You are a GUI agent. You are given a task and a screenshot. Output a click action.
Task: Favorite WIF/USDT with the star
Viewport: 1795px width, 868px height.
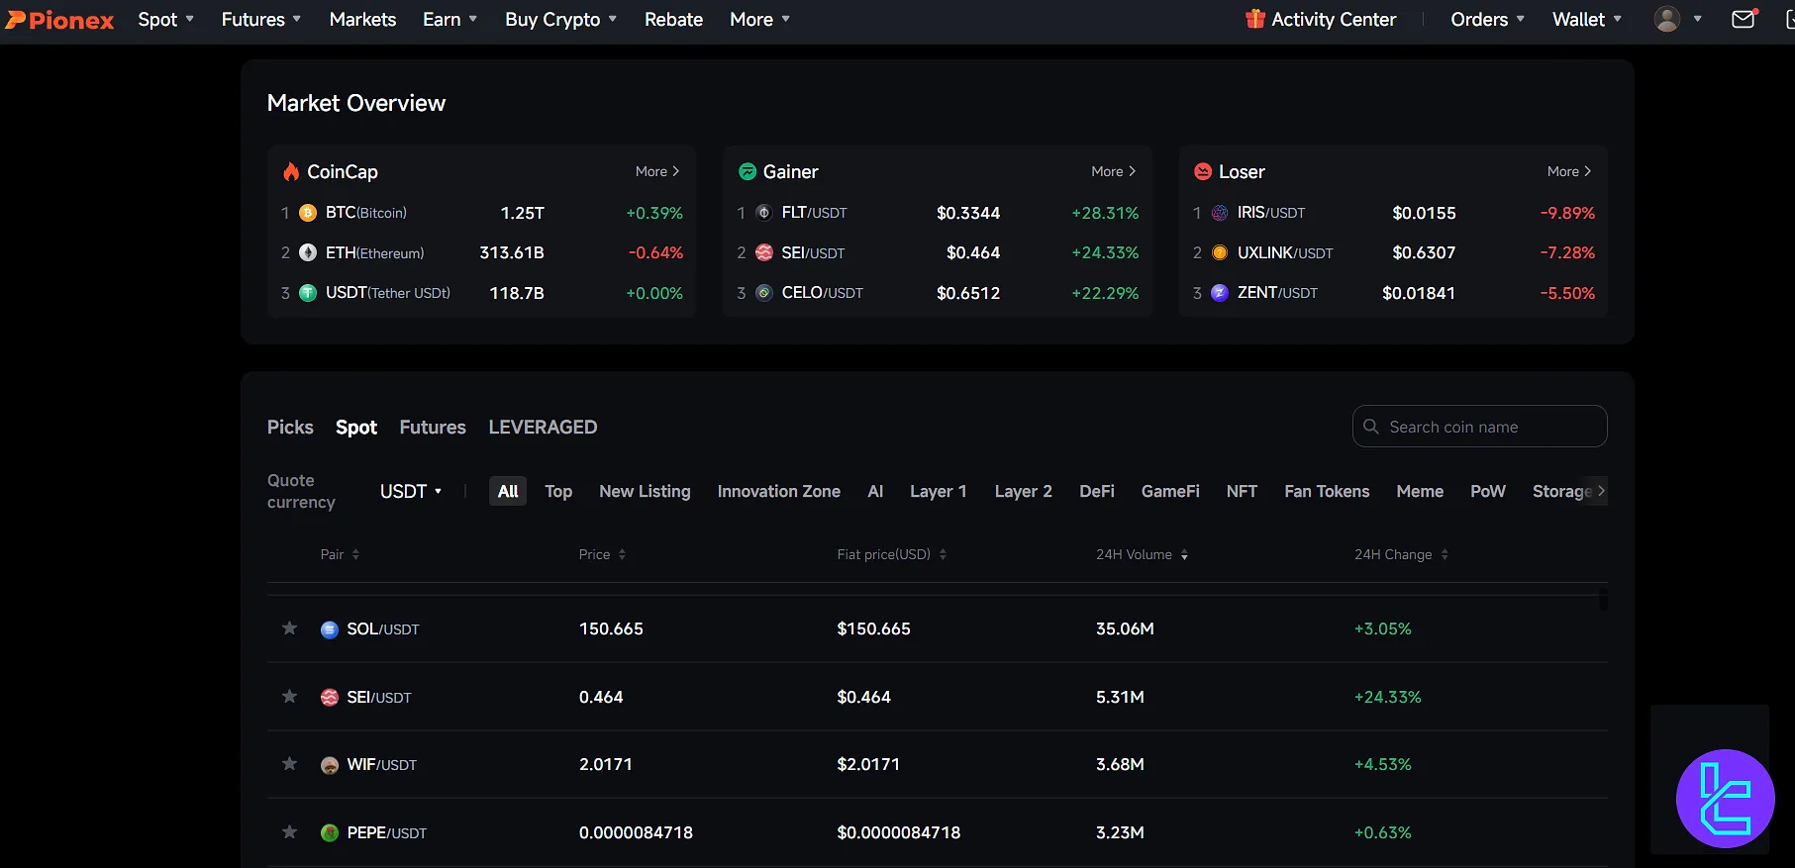click(x=289, y=763)
